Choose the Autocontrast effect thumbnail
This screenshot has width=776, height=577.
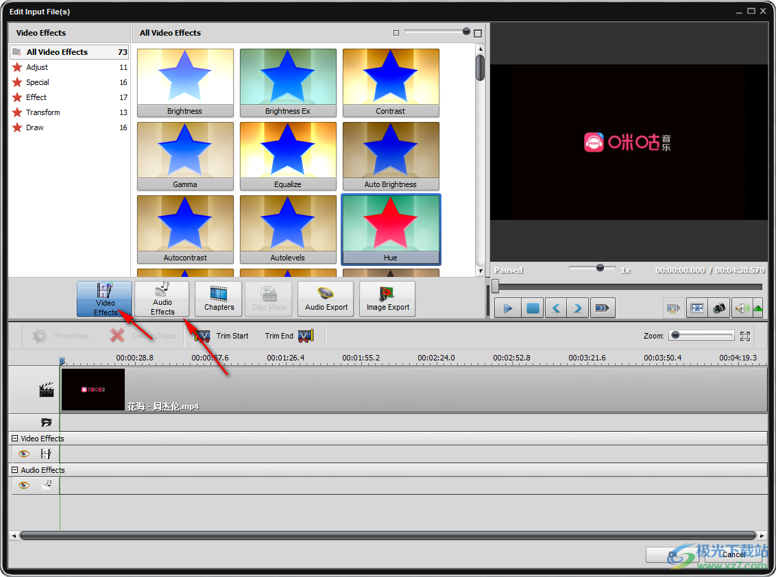coord(185,229)
